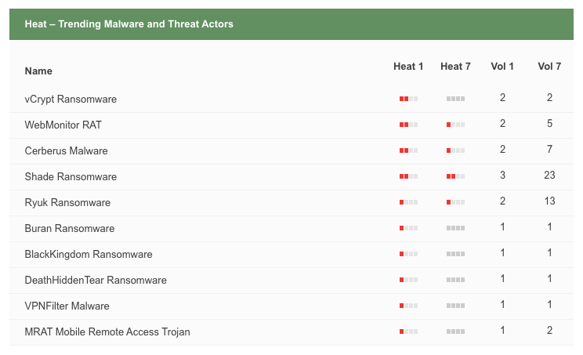This screenshot has width=583, height=355.
Task: Open the Shade Ransomware entry
Action: tap(71, 176)
